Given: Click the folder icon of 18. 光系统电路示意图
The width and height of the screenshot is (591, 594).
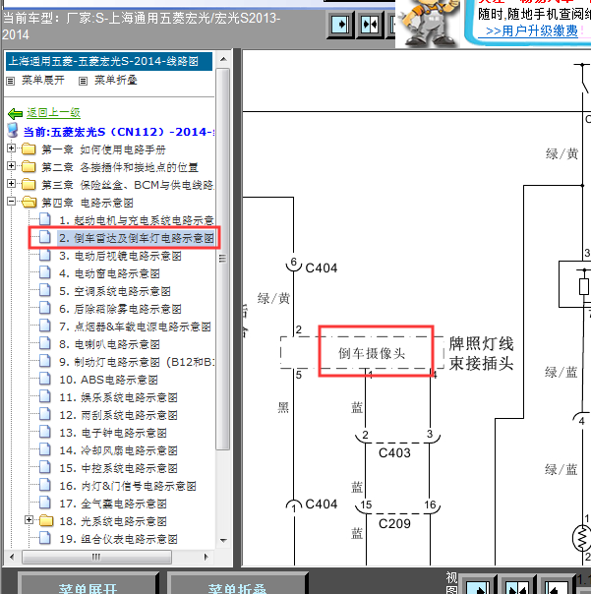Looking at the screenshot, I should 46,521.
